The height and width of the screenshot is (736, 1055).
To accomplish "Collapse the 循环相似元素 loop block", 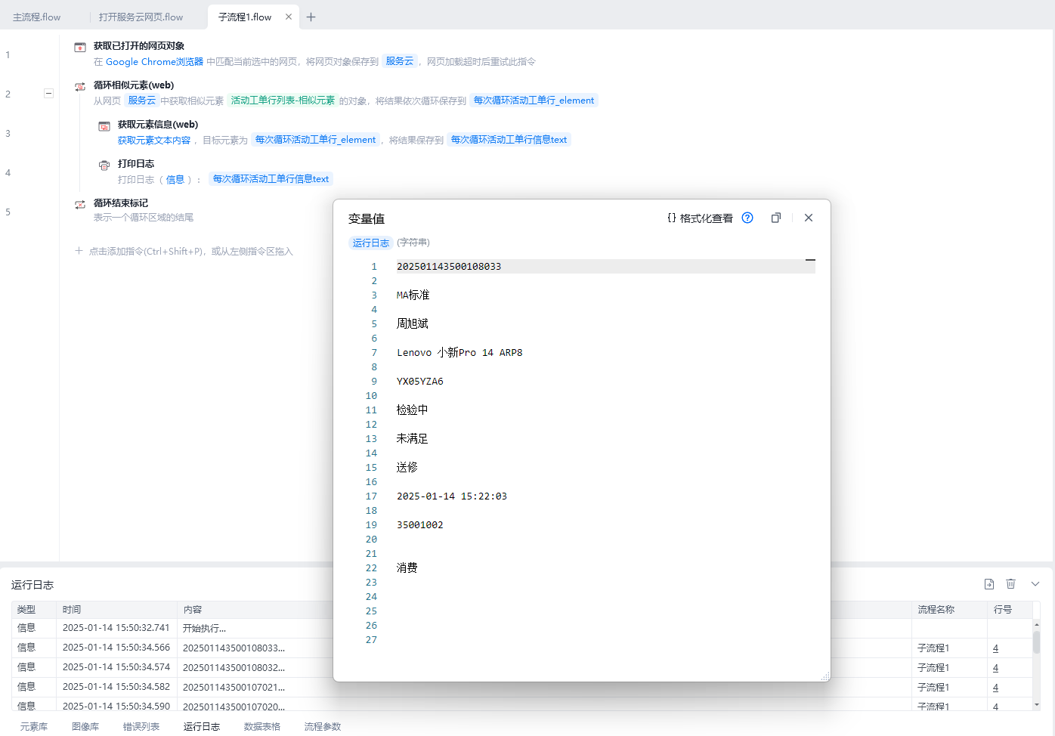I will tap(48, 94).
